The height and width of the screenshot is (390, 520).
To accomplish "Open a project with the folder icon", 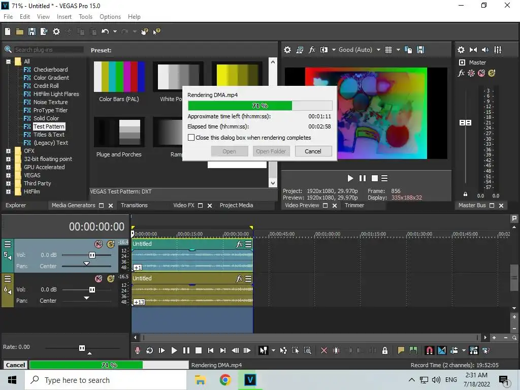I will tap(20, 31).
